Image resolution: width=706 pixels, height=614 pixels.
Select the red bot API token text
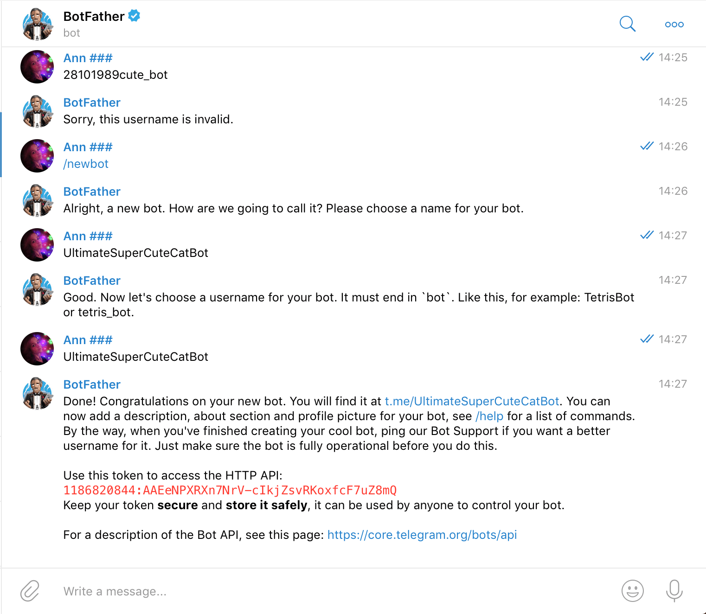pos(231,490)
